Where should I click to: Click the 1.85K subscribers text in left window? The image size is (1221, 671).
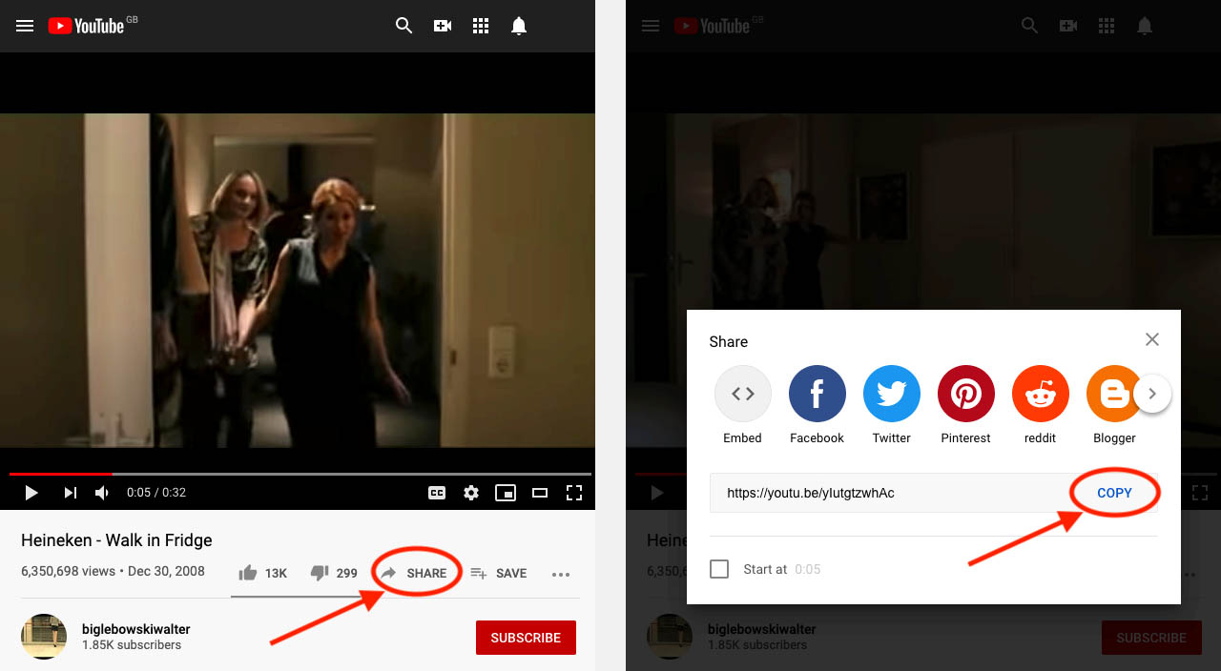pyautogui.click(x=132, y=645)
